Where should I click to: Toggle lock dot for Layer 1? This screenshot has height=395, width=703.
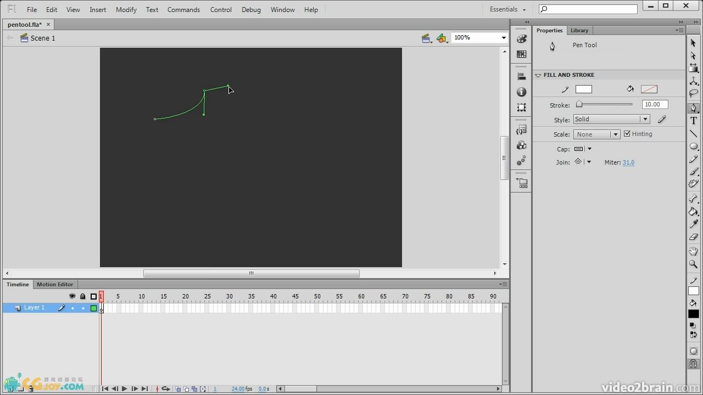(83, 308)
